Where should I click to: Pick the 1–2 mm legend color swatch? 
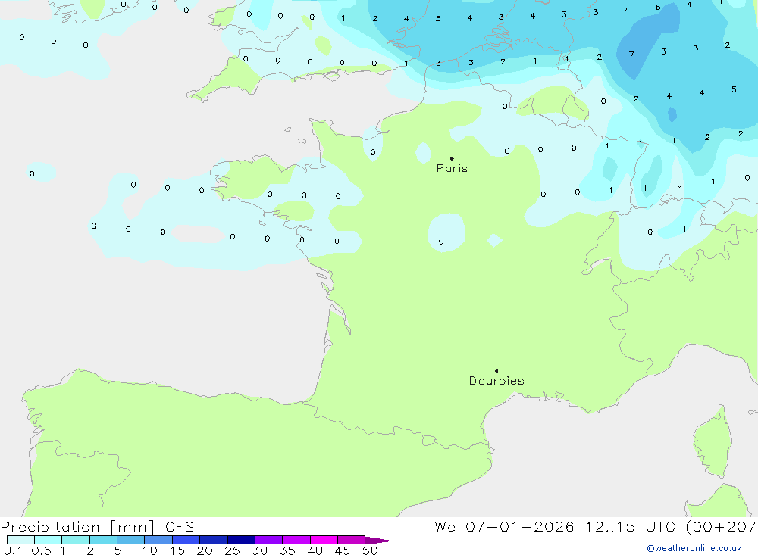point(76,540)
